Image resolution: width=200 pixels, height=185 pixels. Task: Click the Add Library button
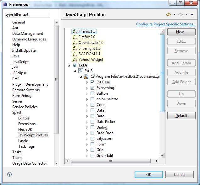pos(181,63)
